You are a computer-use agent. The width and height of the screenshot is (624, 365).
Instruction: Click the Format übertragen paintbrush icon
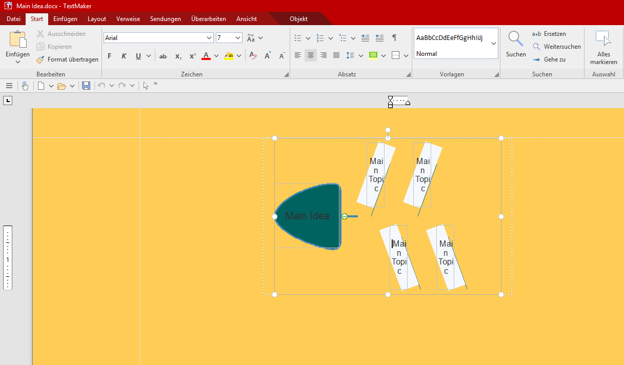pyautogui.click(x=40, y=59)
